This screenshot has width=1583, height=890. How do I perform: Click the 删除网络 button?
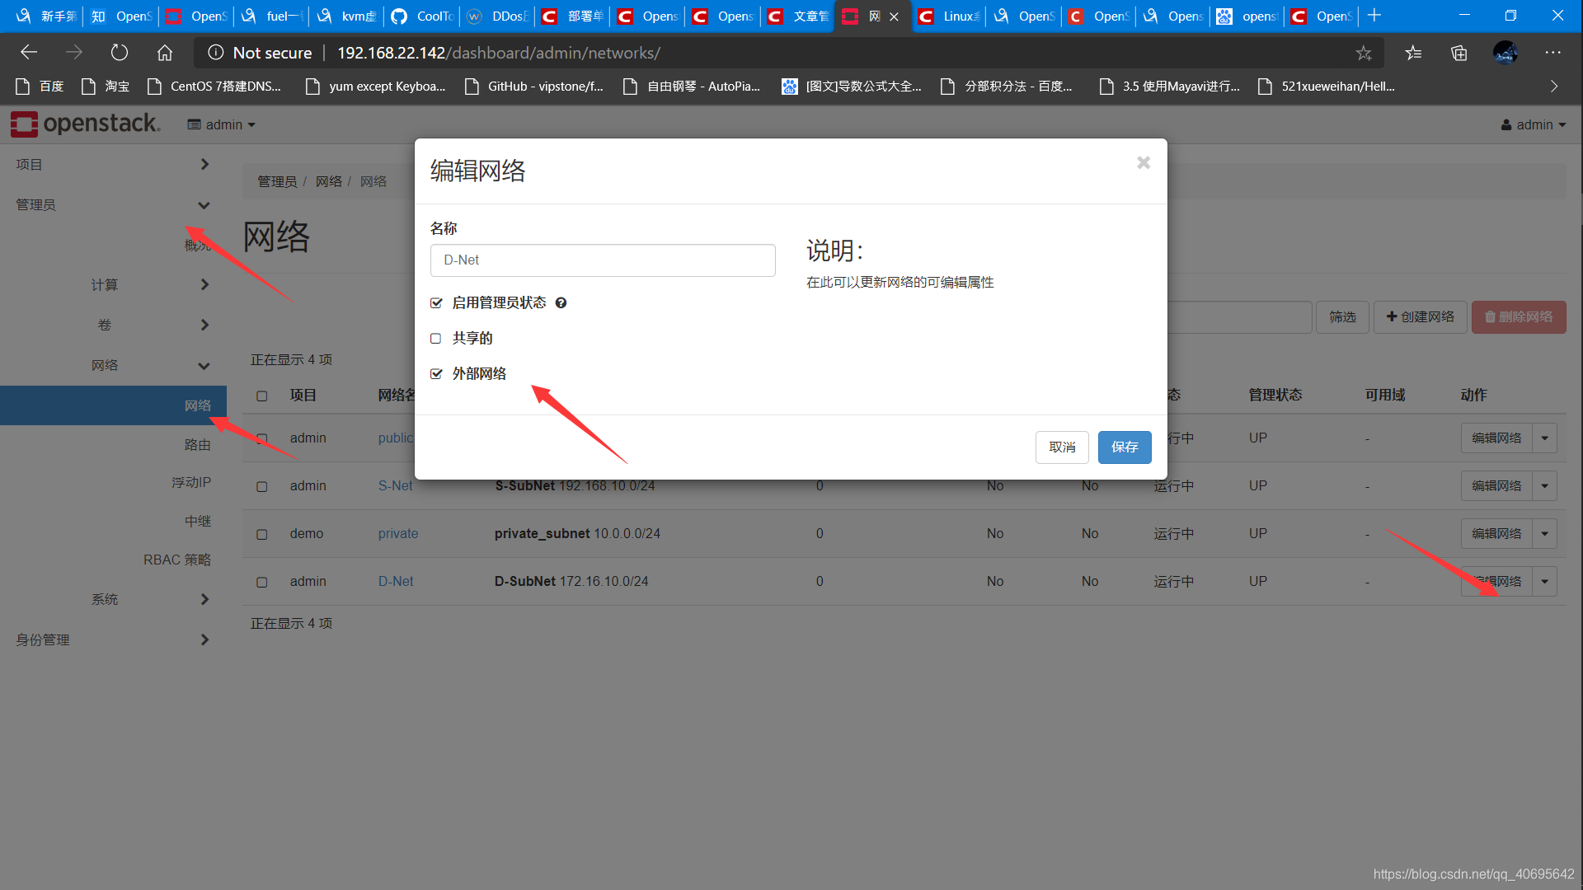(x=1519, y=317)
